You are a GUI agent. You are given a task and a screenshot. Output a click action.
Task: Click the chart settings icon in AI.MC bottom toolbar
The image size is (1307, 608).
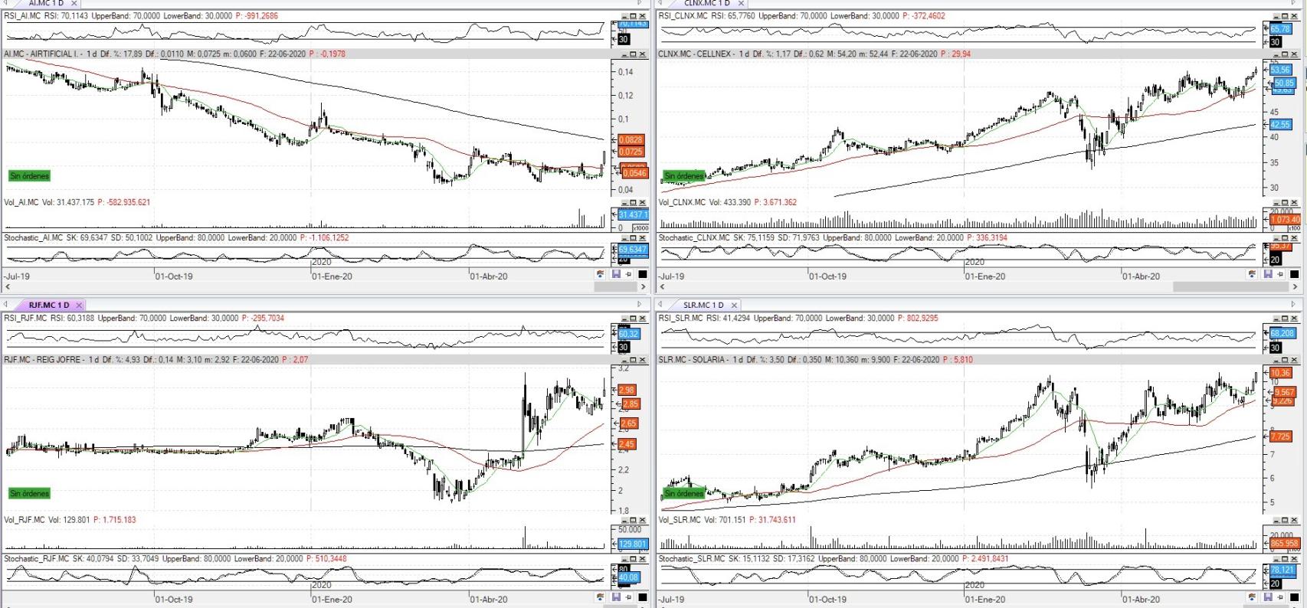coord(601,274)
